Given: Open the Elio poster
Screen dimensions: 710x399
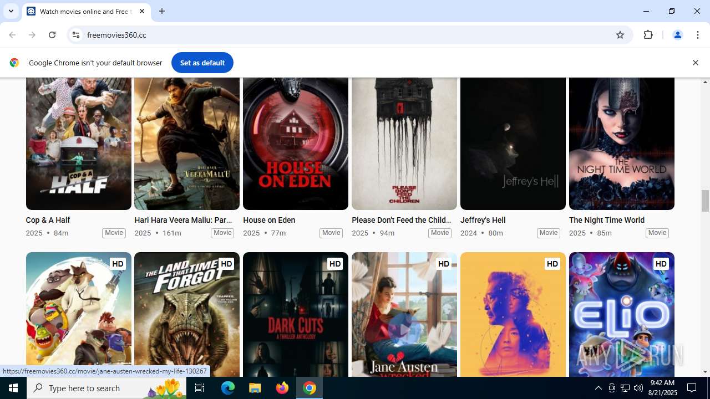Looking at the screenshot, I should (622, 315).
